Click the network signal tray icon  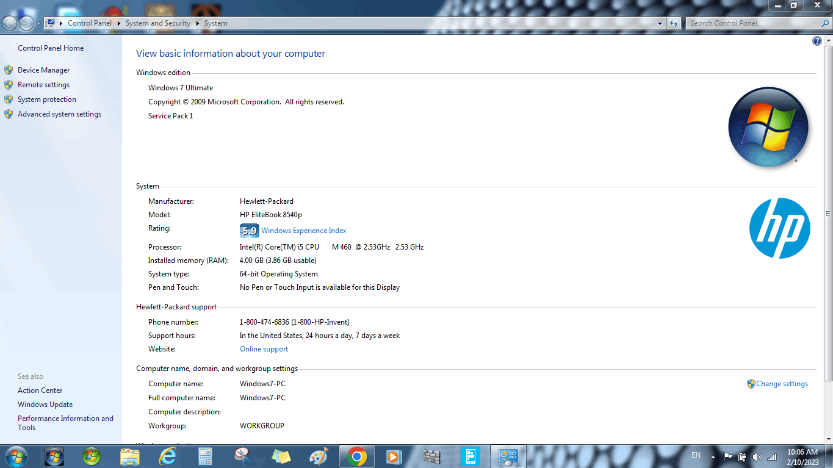click(772, 456)
